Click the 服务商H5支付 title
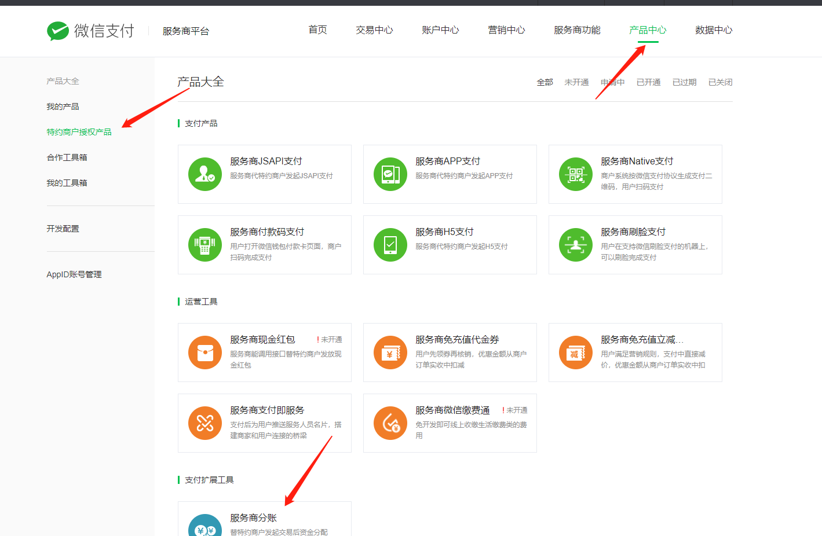This screenshot has width=822, height=536. click(444, 232)
